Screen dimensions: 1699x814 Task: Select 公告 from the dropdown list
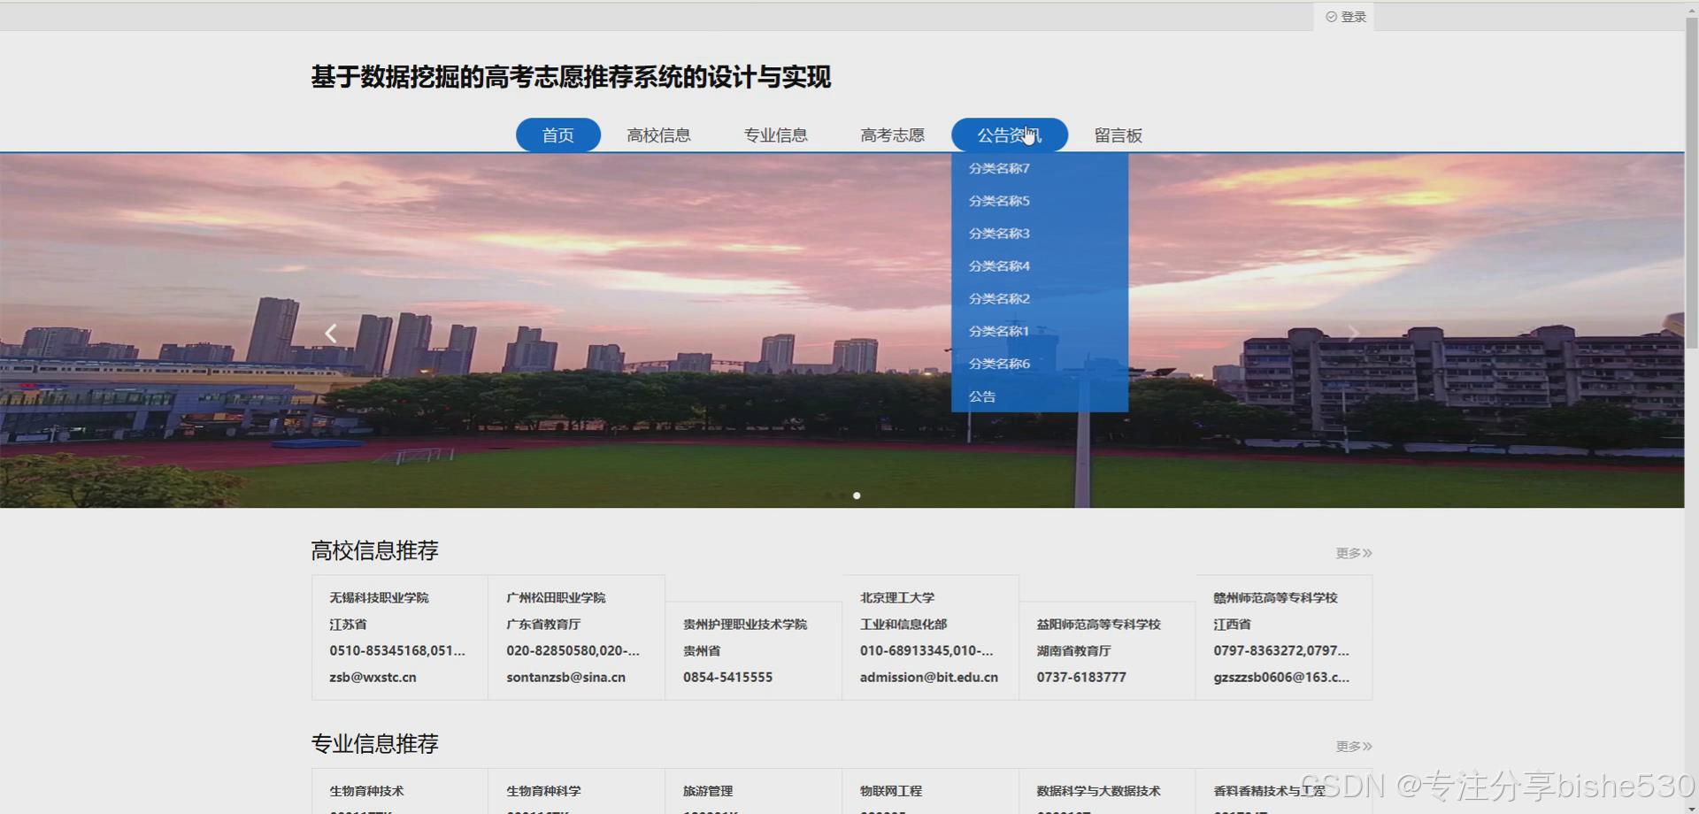[981, 395]
